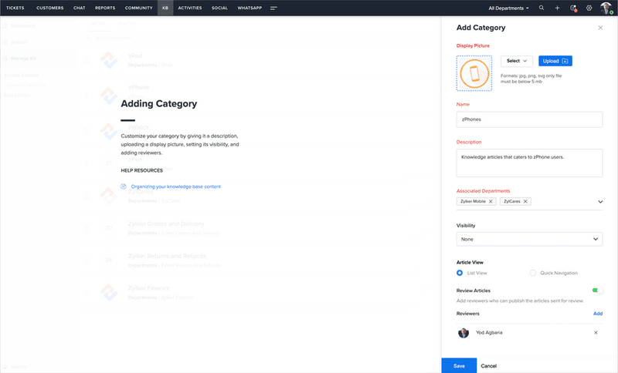The image size is (618, 373).
Task: Click the plus quick-add icon
Action: [557, 8]
